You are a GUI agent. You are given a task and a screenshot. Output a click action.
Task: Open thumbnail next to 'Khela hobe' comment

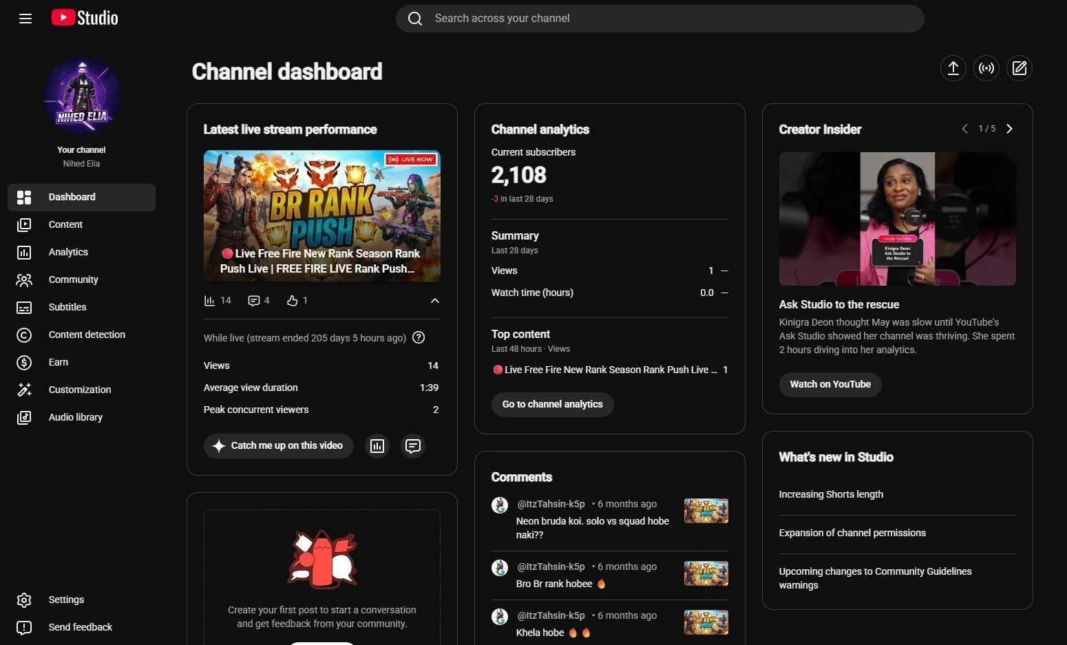706,622
